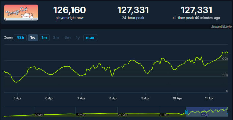Select the 1w zoom range

[x=33, y=37]
